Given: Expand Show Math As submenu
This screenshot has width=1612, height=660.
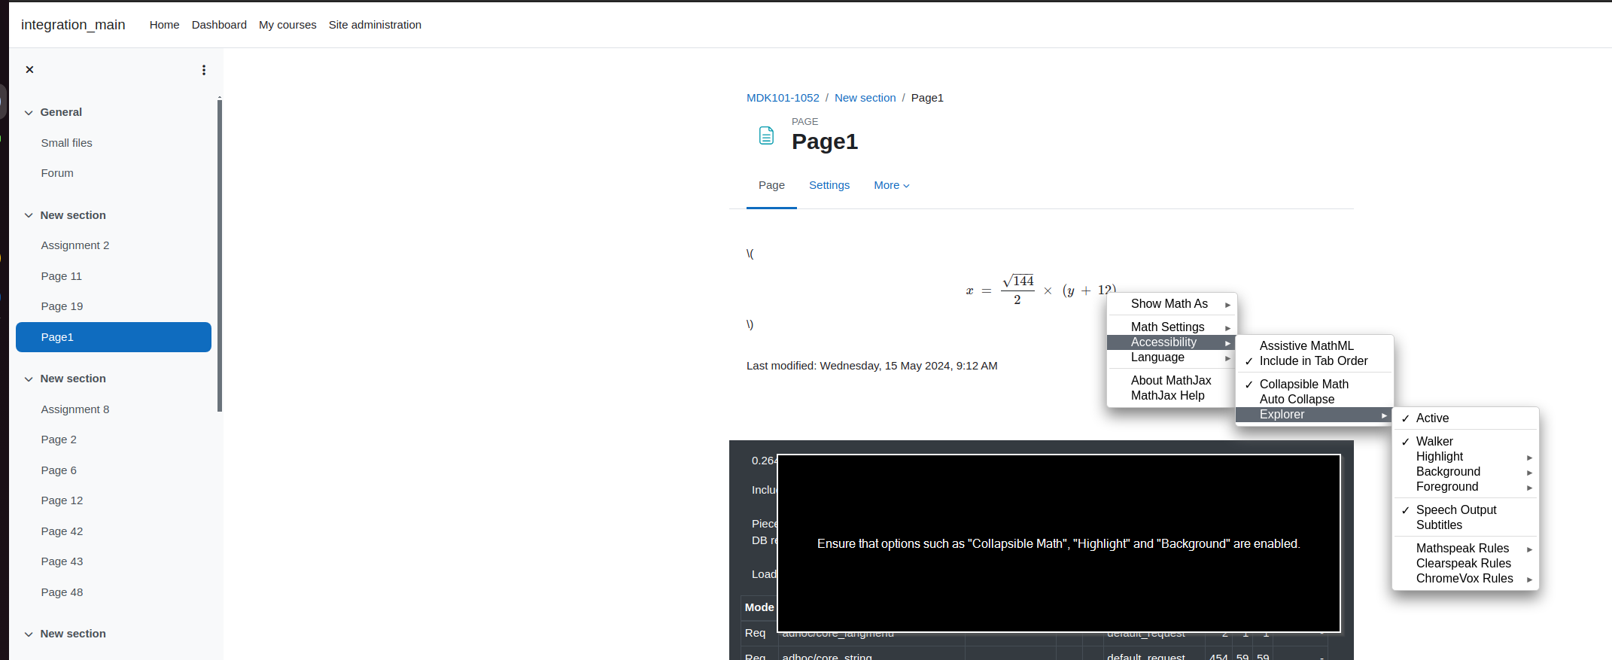Looking at the screenshot, I should click(1172, 304).
